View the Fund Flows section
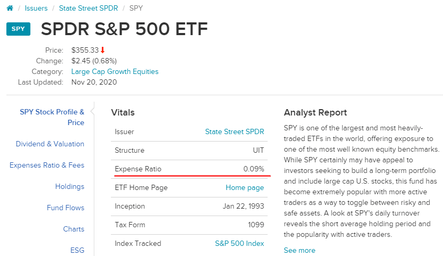The height and width of the screenshot is (256, 443). tap(66, 208)
